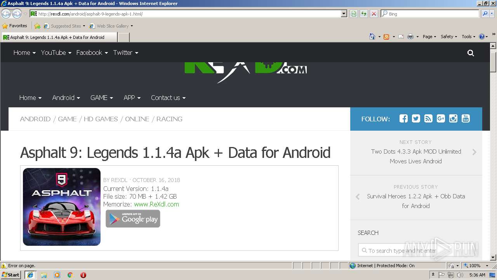The image size is (497, 280).
Task: Click the ONLINE breadcrumb link
Action: tap(137, 119)
